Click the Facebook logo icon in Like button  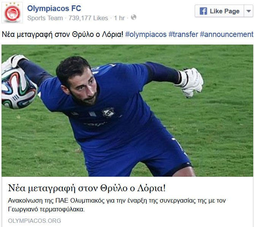pos(203,11)
